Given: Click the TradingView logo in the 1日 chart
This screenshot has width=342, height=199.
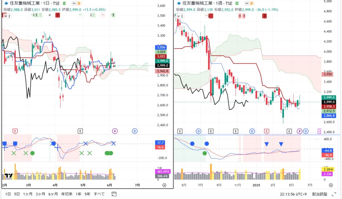Looking at the screenshot, I should tap(8, 175).
